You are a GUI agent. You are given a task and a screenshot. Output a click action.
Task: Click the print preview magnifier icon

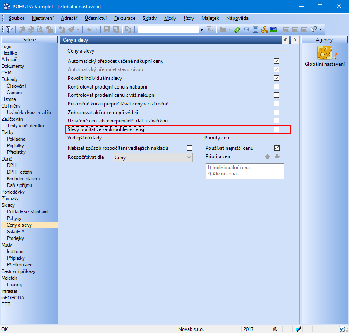point(40,30)
